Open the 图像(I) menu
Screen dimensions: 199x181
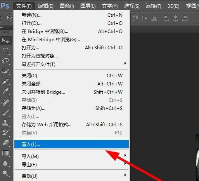coord(67,6)
